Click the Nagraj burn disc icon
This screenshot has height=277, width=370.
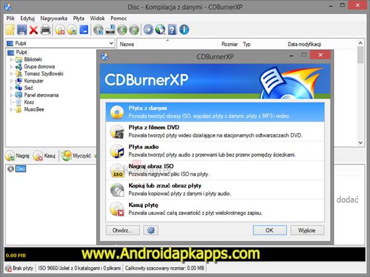click(x=10, y=156)
